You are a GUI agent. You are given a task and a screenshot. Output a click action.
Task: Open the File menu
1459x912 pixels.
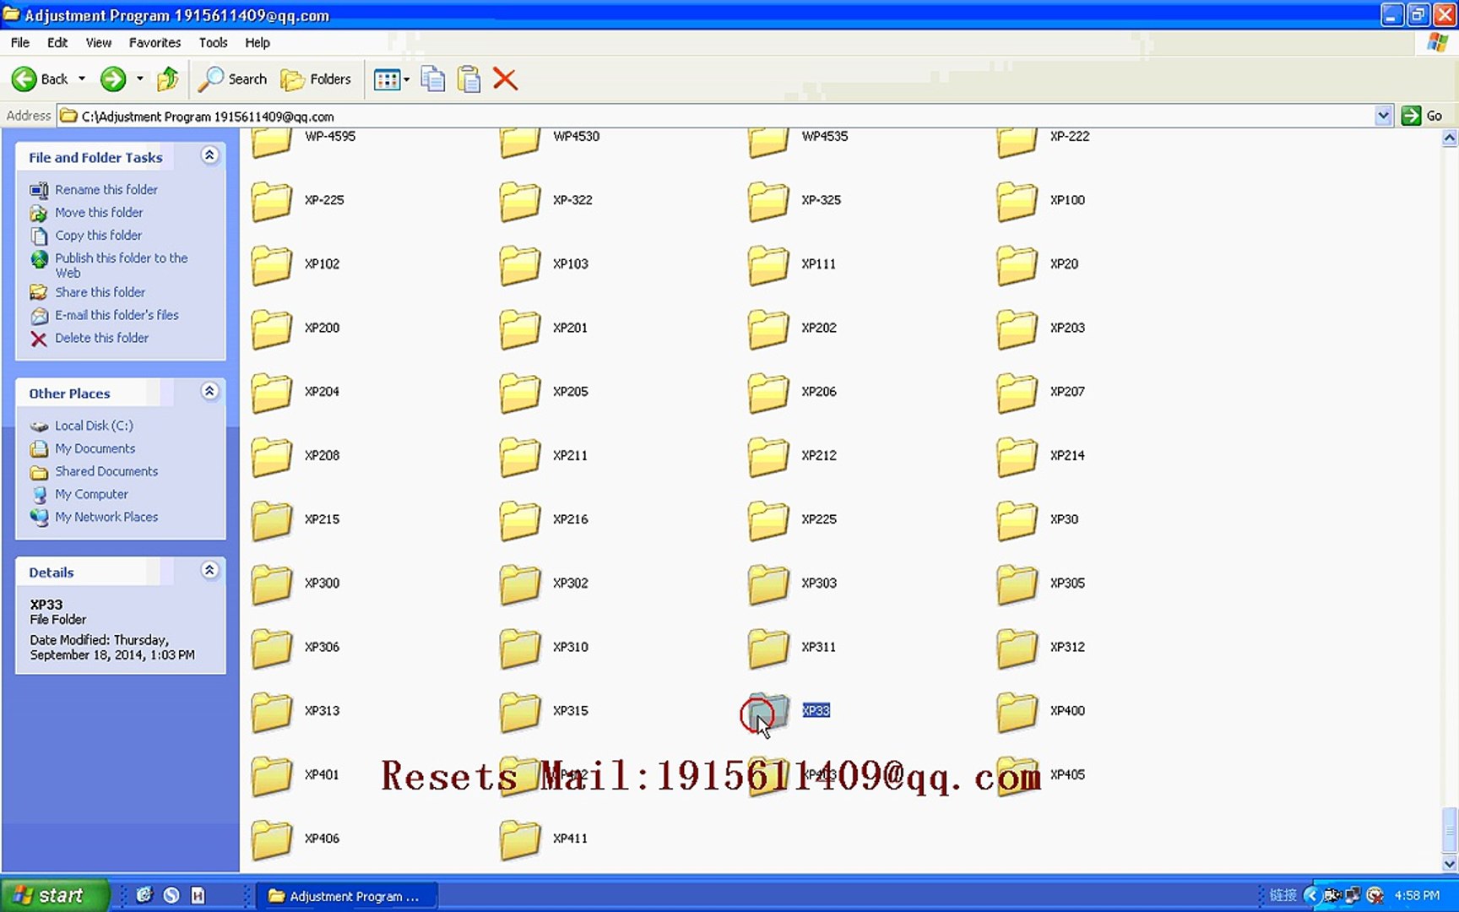tap(20, 42)
